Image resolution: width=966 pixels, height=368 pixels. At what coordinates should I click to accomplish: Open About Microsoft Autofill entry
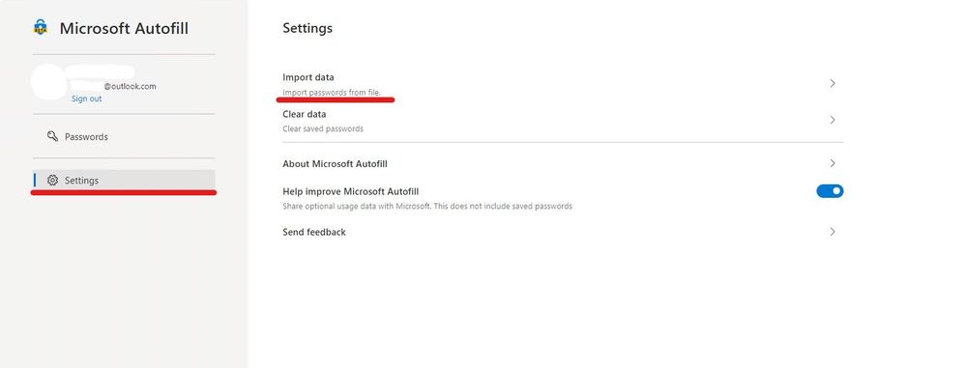tap(563, 163)
